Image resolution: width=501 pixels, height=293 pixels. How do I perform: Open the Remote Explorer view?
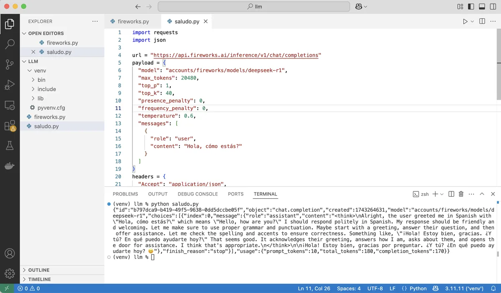[x=10, y=105]
